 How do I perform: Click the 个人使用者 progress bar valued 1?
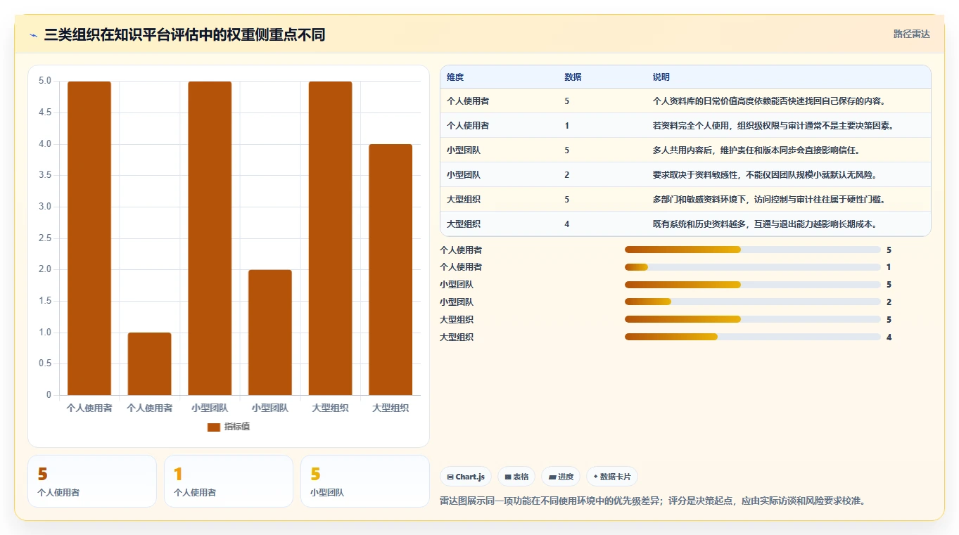pyautogui.click(x=753, y=267)
